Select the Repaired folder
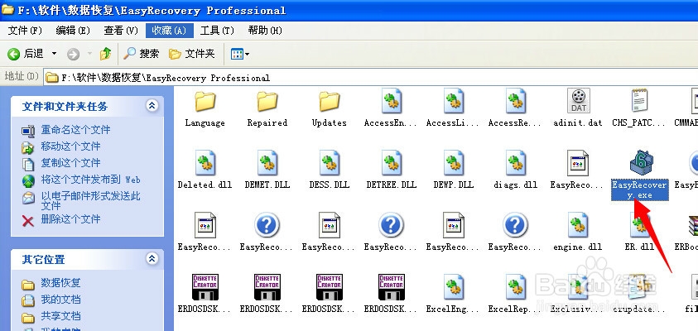This screenshot has height=331, width=698. tap(267, 109)
